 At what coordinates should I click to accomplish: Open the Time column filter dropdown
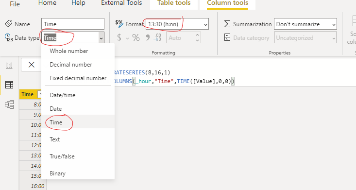pos(40,94)
